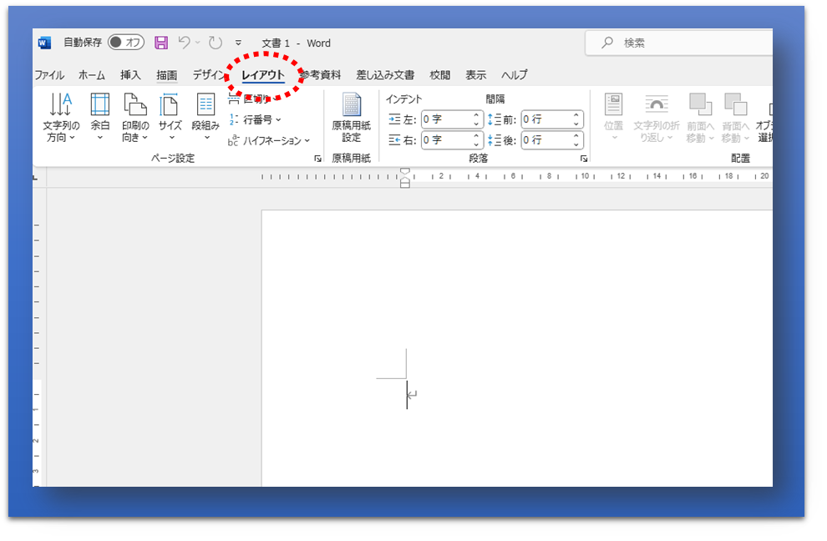Click 前面へ移動 bring forward icon

pos(700,104)
